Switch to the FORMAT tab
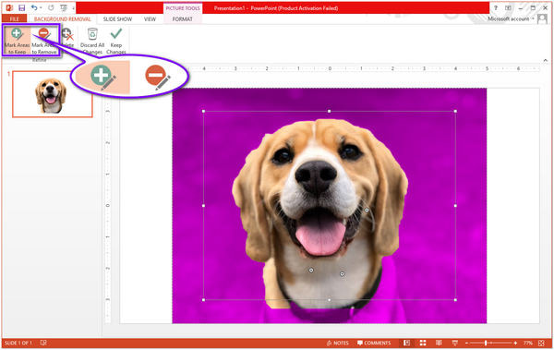The image size is (554, 350). [x=182, y=18]
